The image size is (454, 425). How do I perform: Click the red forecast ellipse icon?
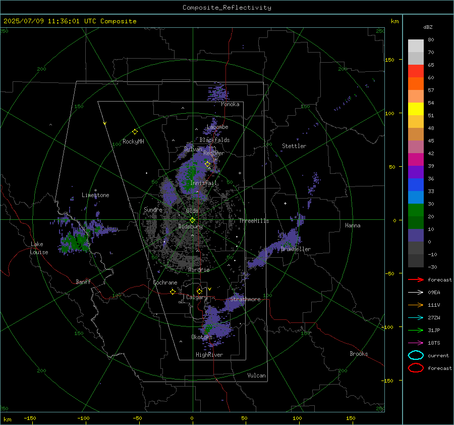pos(416,368)
